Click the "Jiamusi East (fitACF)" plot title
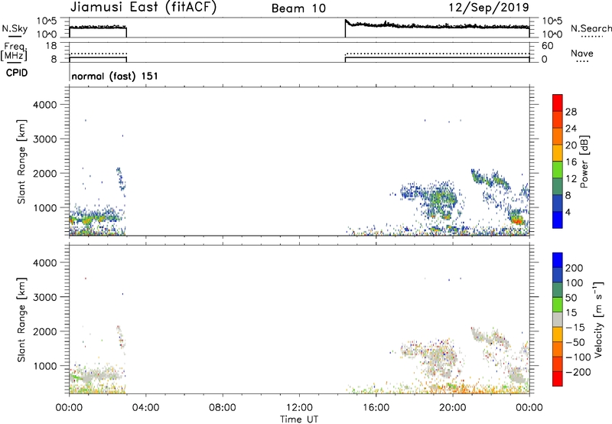Viewport: 612px width, 424px height. tap(143, 7)
